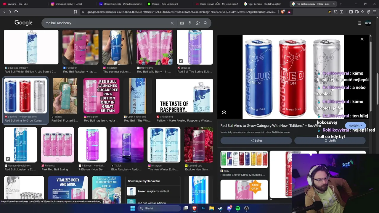Viewport: 379px width, 213px height.
Task: Click the browser forward arrow
Action: pos(10,12)
